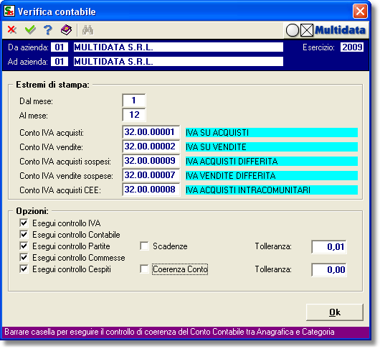The height and width of the screenshot is (349, 380).
Task: Click the Tolleranza 0,01 field
Action: coord(329,247)
